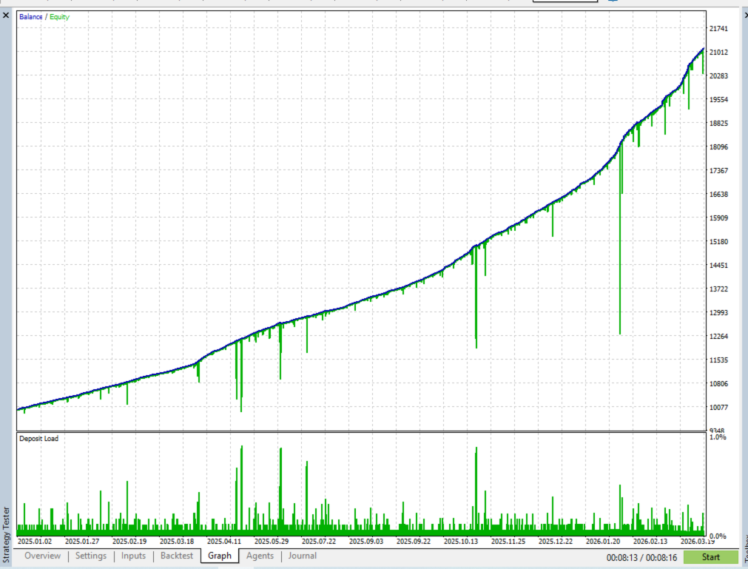
Task: Click the green Start button
Action: click(x=710, y=557)
